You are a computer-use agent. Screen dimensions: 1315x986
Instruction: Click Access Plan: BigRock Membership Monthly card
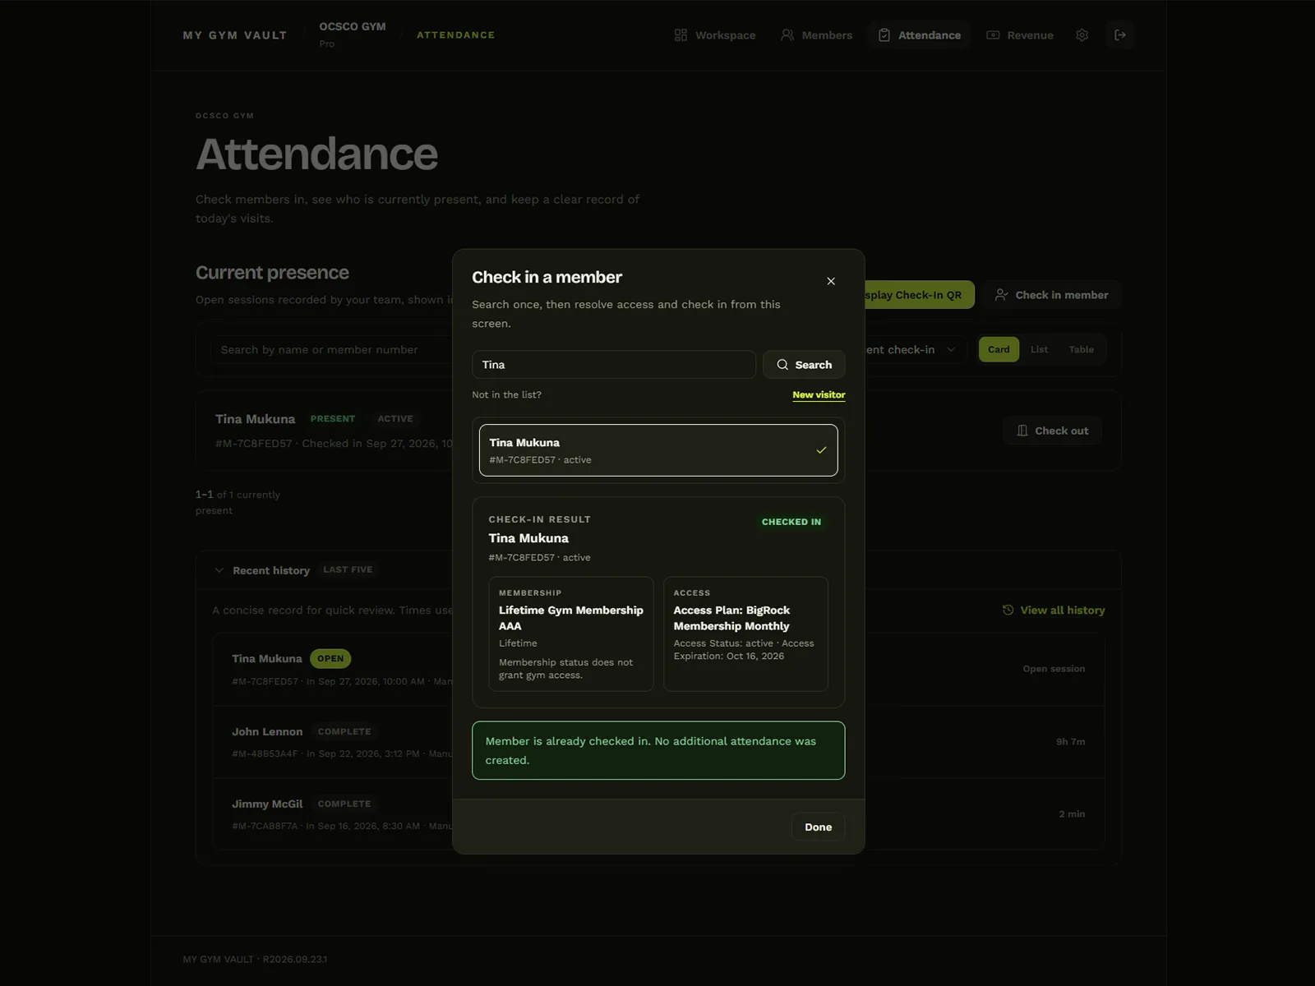coord(745,634)
